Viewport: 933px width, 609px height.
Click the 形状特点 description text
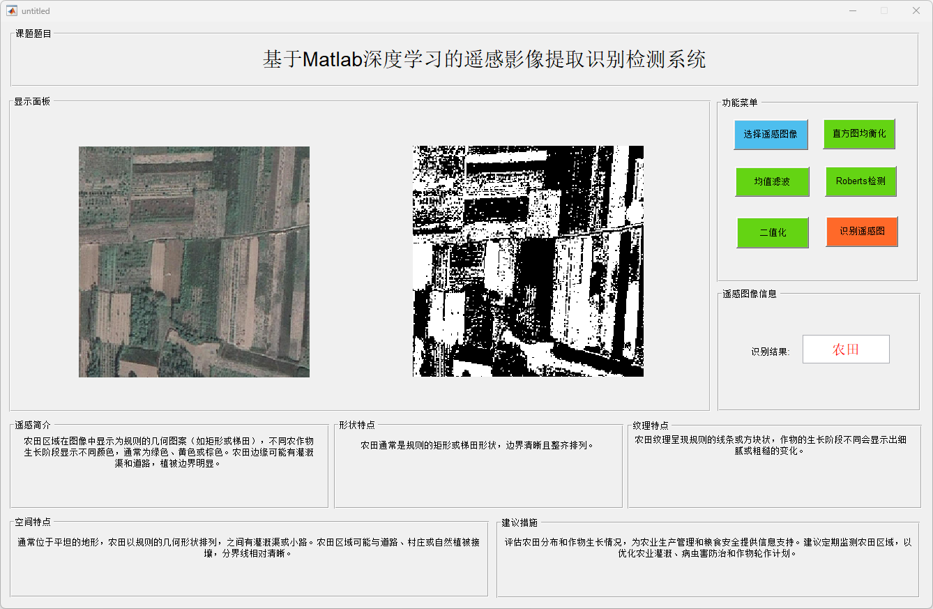(477, 445)
